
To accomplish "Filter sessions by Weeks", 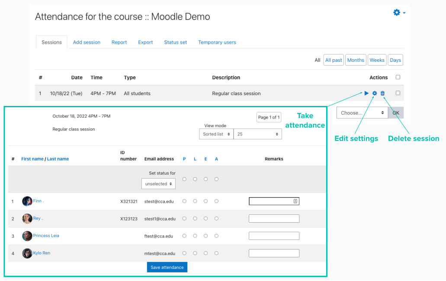I will [377, 60].
